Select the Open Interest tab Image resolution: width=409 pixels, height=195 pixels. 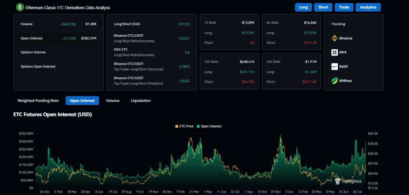pos(82,100)
